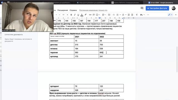Insert a link using chain icon
This screenshot has height=100, width=178.
tap(90, 15)
